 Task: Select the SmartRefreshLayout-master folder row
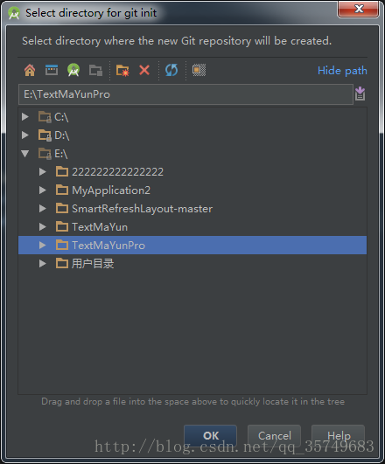[x=192, y=209]
